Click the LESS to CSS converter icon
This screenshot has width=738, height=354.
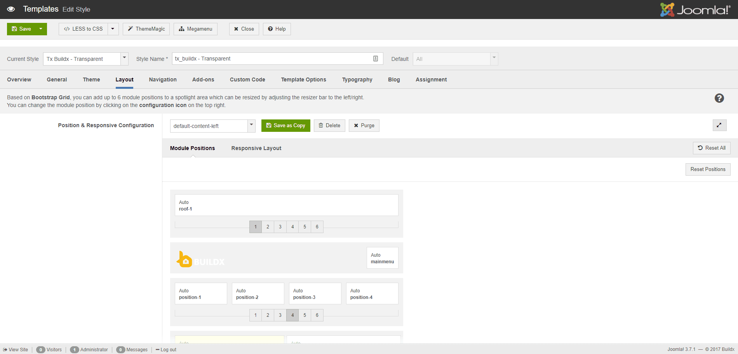point(67,29)
